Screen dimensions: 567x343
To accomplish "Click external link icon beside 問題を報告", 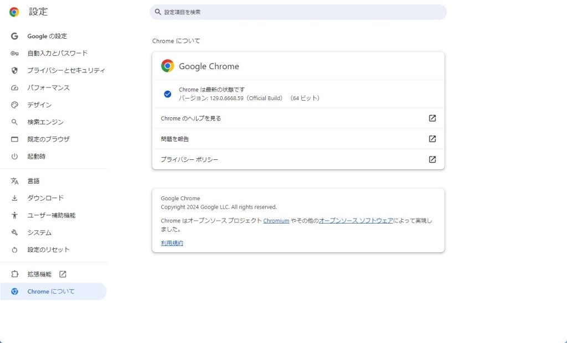I will click(x=432, y=139).
